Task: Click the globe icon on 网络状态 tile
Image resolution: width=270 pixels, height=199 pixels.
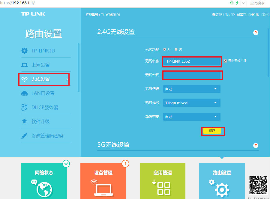Action: pyautogui.click(x=44, y=189)
